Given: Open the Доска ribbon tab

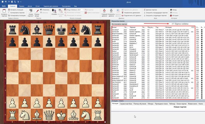Looking at the screenshot, I should pyautogui.click(x=30, y=6).
